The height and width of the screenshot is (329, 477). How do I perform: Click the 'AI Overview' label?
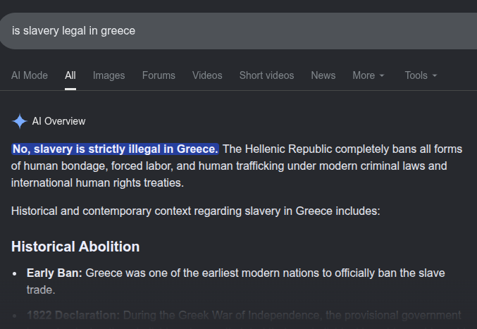point(58,121)
